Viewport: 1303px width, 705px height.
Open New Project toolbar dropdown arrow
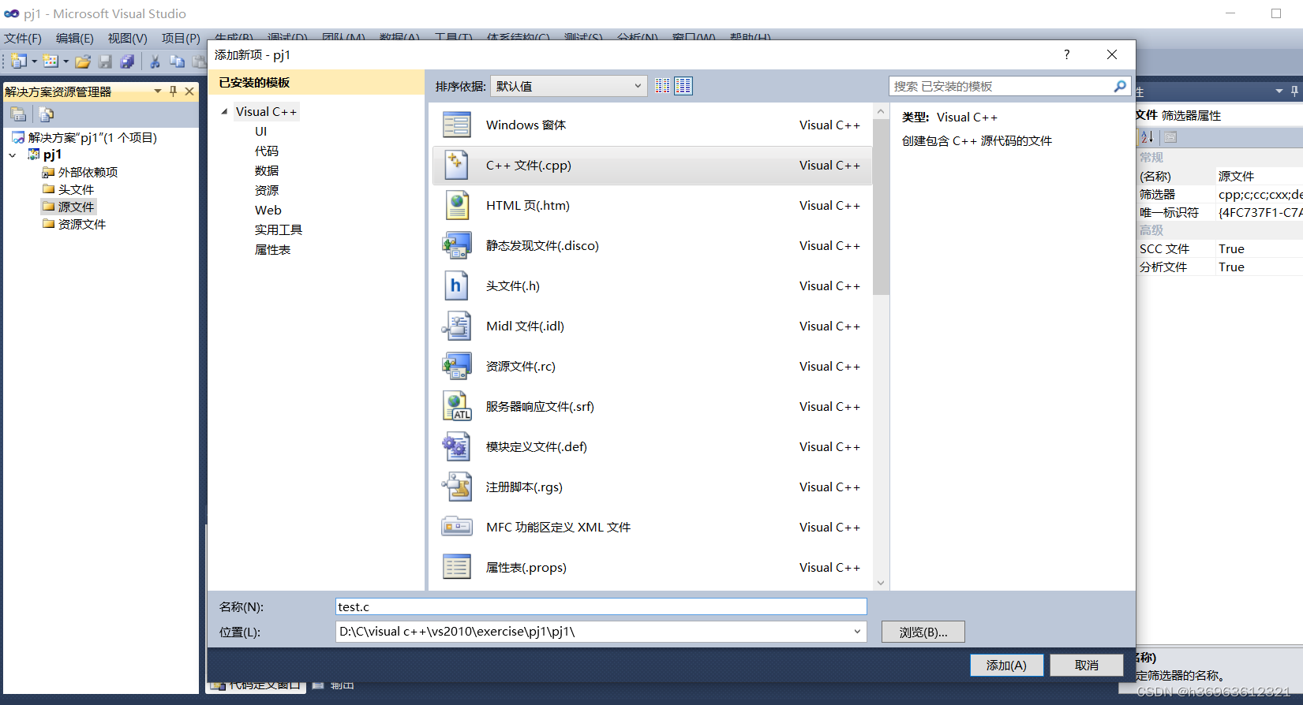pyautogui.click(x=34, y=62)
